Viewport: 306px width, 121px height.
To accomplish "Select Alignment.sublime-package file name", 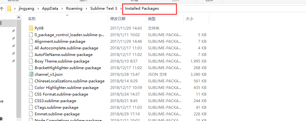I will click(60, 41).
